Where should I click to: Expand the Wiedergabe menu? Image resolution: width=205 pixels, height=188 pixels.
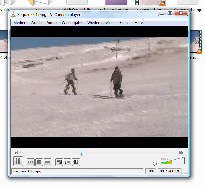coord(72,23)
